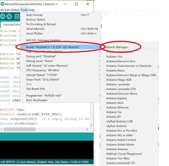Select Arduino Leonardo ETH board
Viewport: 169px width, 166px height.
pyautogui.click(x=129, y=89)
